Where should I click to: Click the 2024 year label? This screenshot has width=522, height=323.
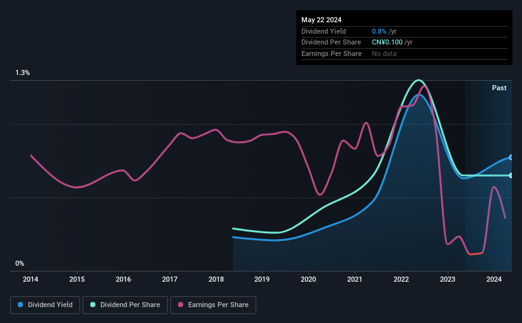[x=494, y=279]
